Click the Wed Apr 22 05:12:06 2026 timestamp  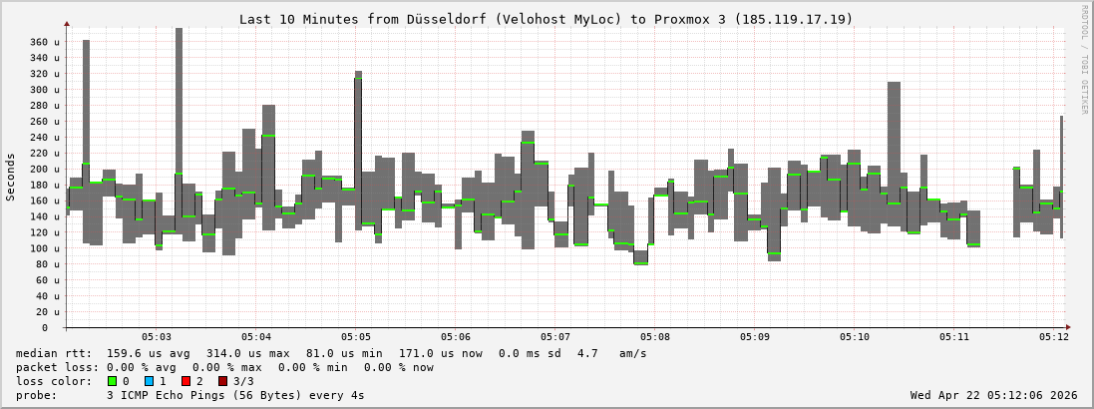click(993, 395)
